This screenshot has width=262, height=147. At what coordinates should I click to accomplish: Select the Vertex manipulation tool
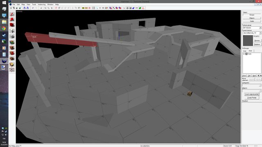pyautogui.click(x=12, y=70)
